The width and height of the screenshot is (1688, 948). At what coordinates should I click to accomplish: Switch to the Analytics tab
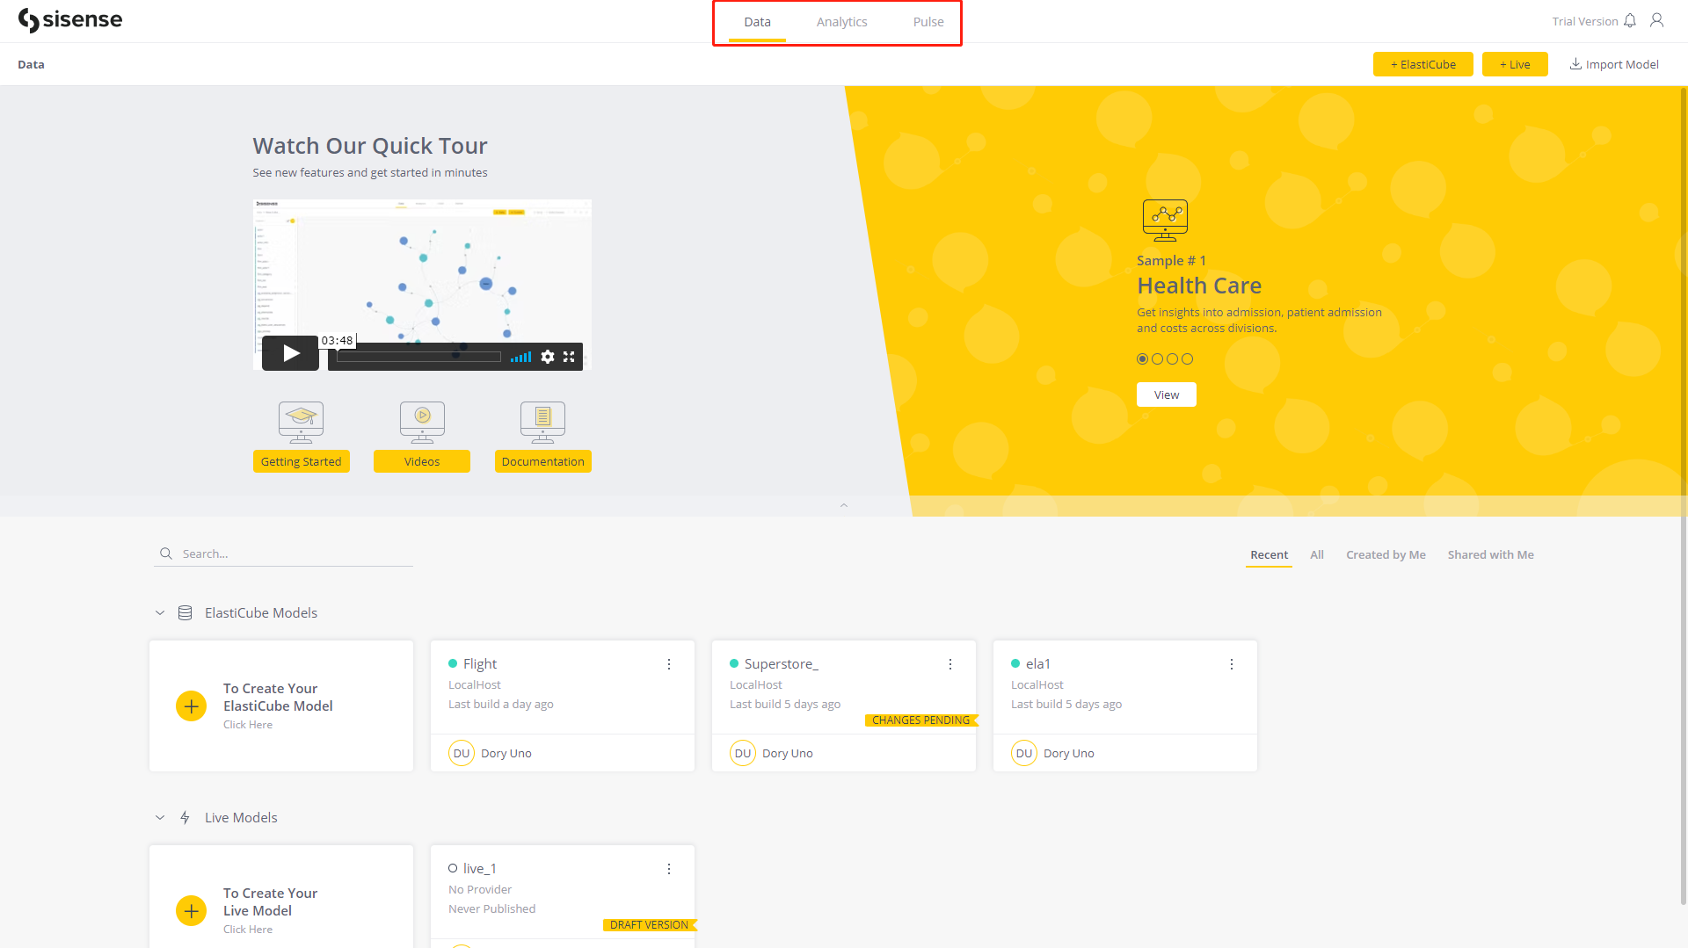(x=841, y=22)
